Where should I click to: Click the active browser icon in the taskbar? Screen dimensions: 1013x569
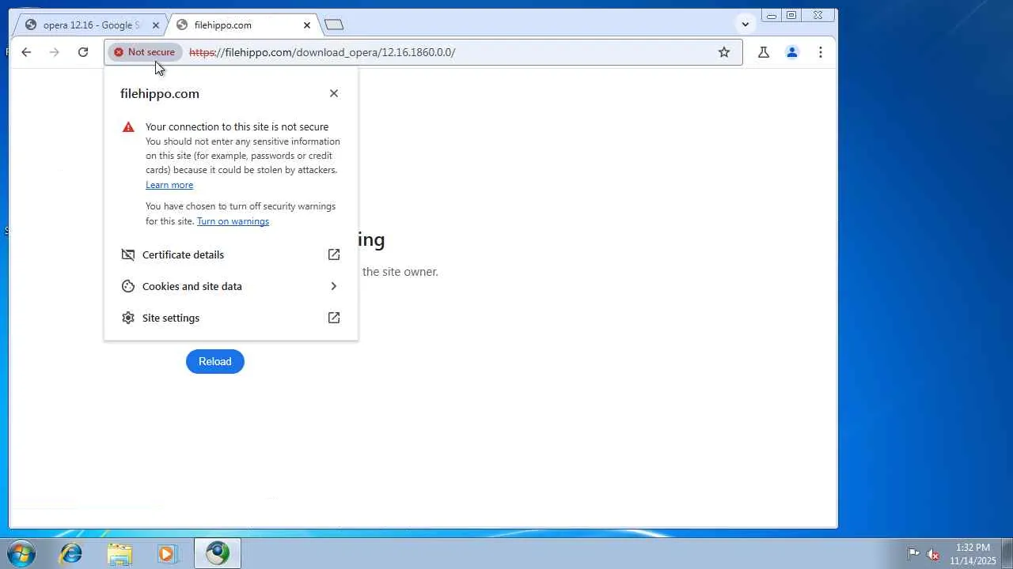pyautogui.click(x=218, y=554)
